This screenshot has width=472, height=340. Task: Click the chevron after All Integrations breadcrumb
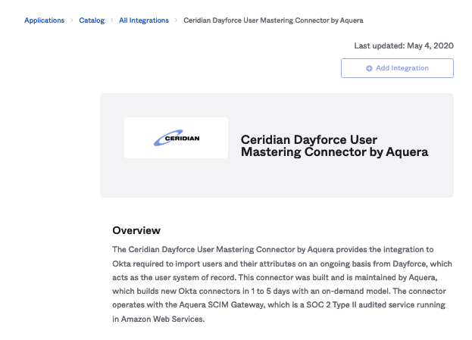pos(177,20)
